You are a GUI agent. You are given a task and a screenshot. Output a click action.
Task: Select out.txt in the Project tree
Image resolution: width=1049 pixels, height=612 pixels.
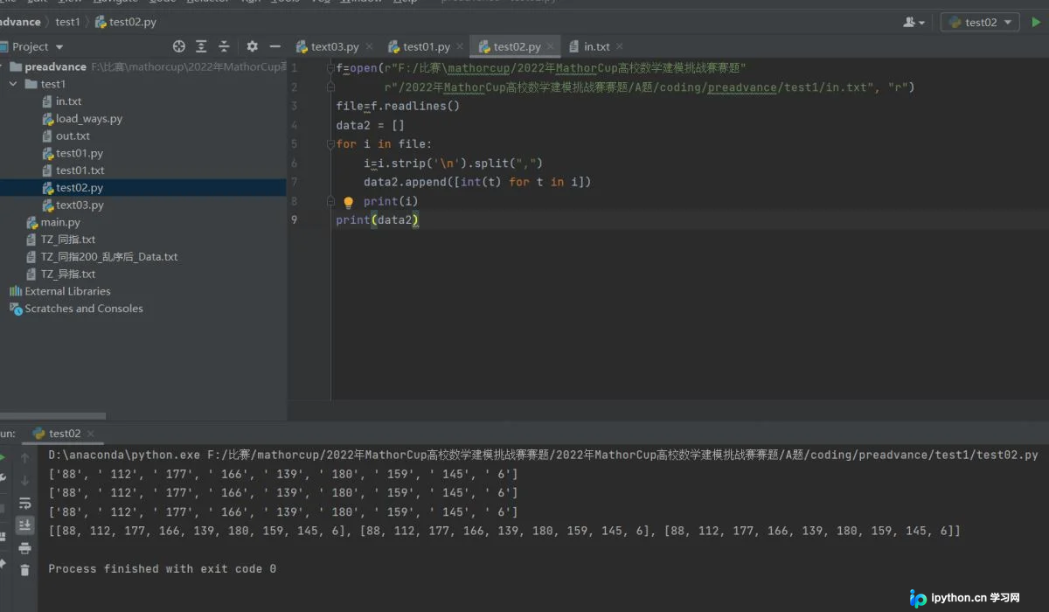pyautogui.click(x=73, y=136)
